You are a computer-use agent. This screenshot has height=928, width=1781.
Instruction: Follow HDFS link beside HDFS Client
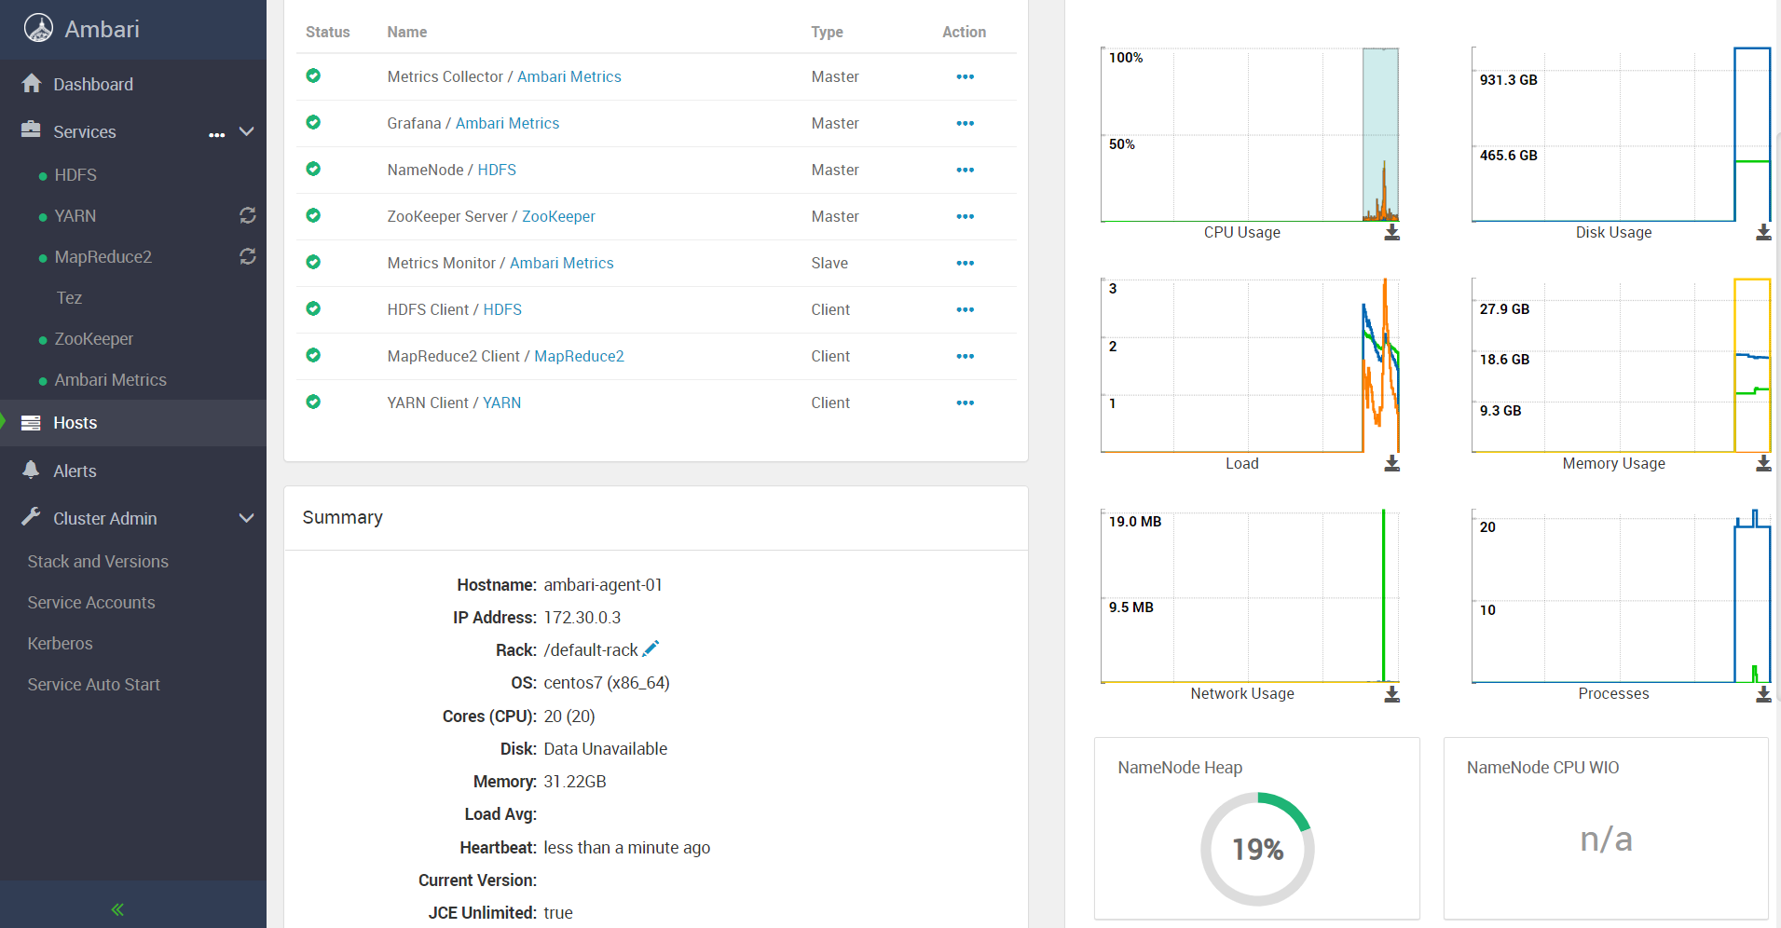(x=502, y=309)
